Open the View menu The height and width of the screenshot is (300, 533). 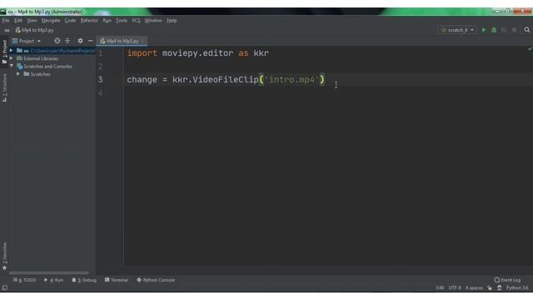click(x=32, y=20)
